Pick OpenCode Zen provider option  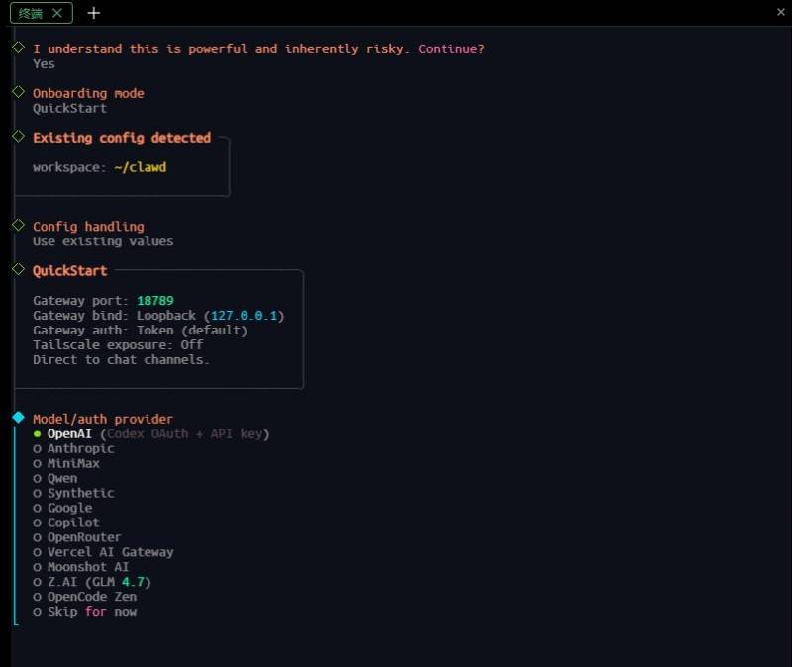[85, 597]
